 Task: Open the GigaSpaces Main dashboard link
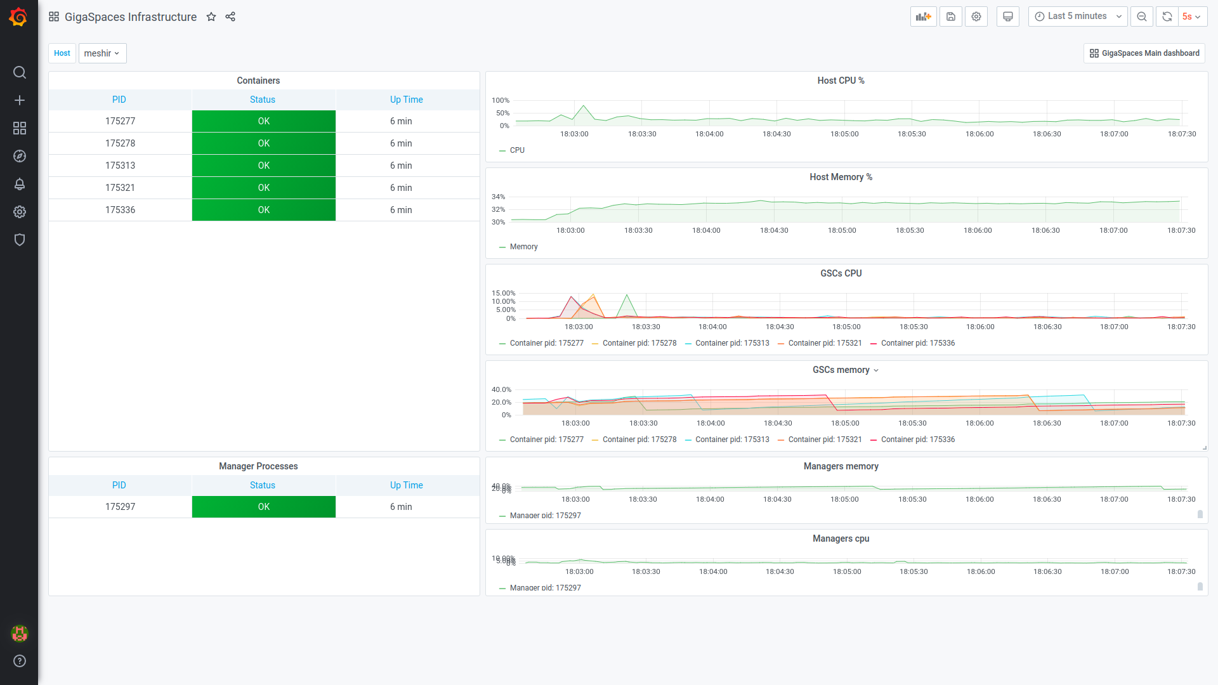coord(1144,53)
